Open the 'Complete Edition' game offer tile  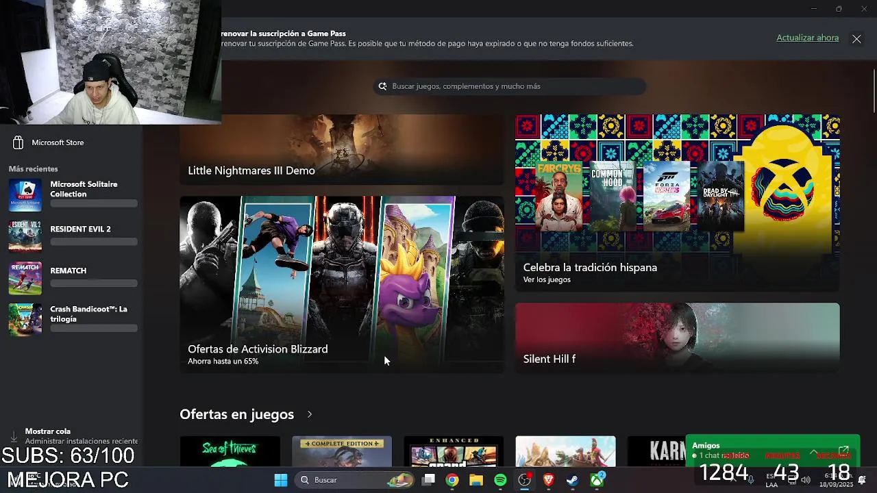(x=342, y=451)
